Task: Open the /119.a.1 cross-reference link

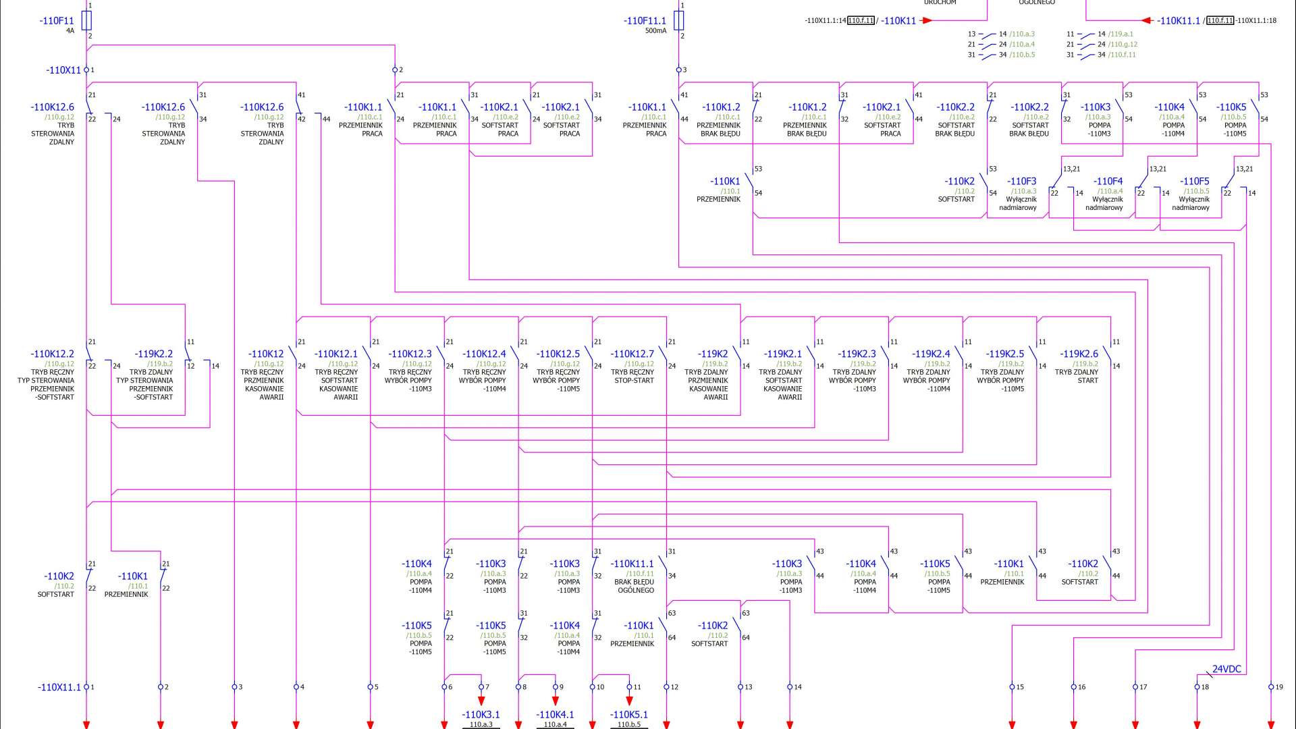Action: pos(1120,34)
